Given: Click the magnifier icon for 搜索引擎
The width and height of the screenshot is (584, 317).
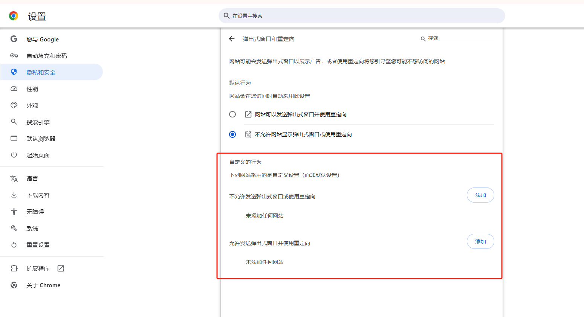Looking at the screenshot, I should 14,122.
